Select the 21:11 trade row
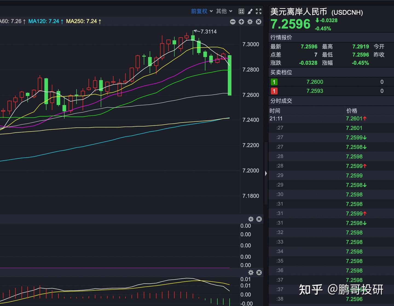The height and width of the screenshot is (306, 394). 331,118
